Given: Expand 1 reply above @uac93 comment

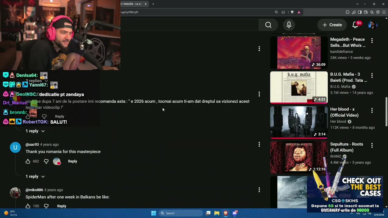Looking at the screenshot, I should point(35,131).
